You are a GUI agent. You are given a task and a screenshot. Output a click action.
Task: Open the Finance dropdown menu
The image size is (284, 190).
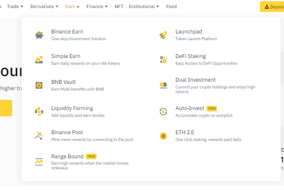(97, 6)
